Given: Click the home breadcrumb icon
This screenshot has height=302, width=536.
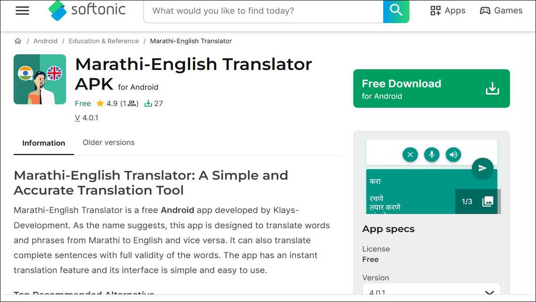Looking at the screenshot, I should [18, 41].
